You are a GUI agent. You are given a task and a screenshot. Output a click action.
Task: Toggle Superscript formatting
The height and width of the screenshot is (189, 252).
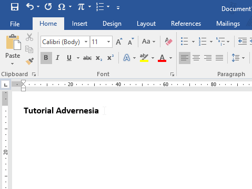pyautogui.click(x=110, y=58)
